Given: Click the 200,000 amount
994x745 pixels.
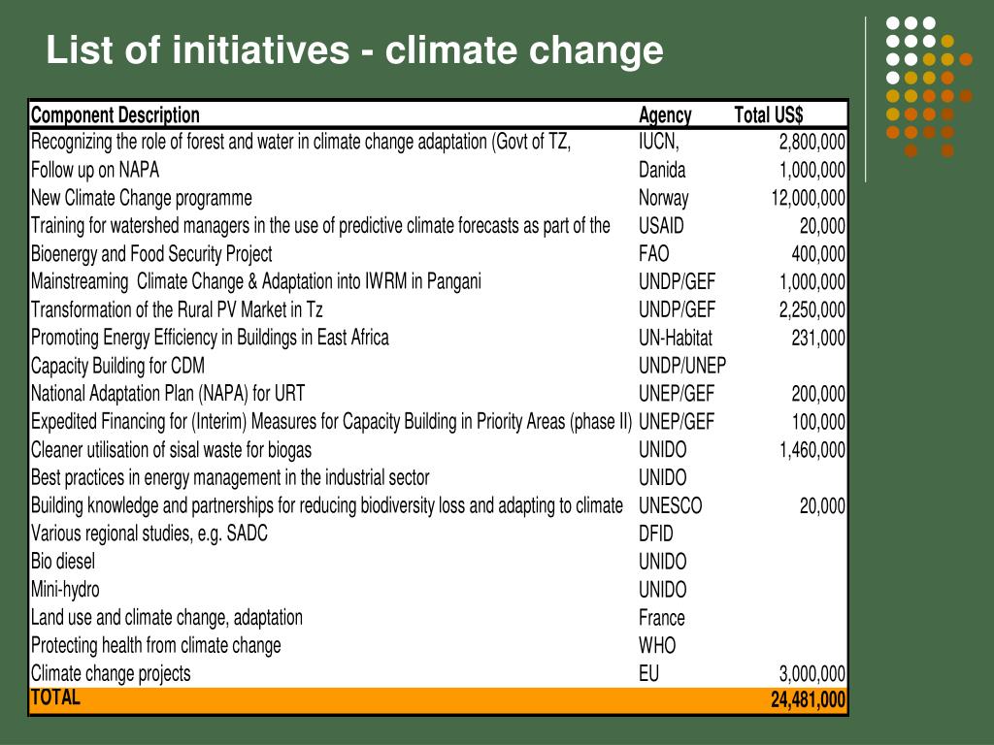Looking at the screenshot, I should pyautogui.click(x=818, y=394).
